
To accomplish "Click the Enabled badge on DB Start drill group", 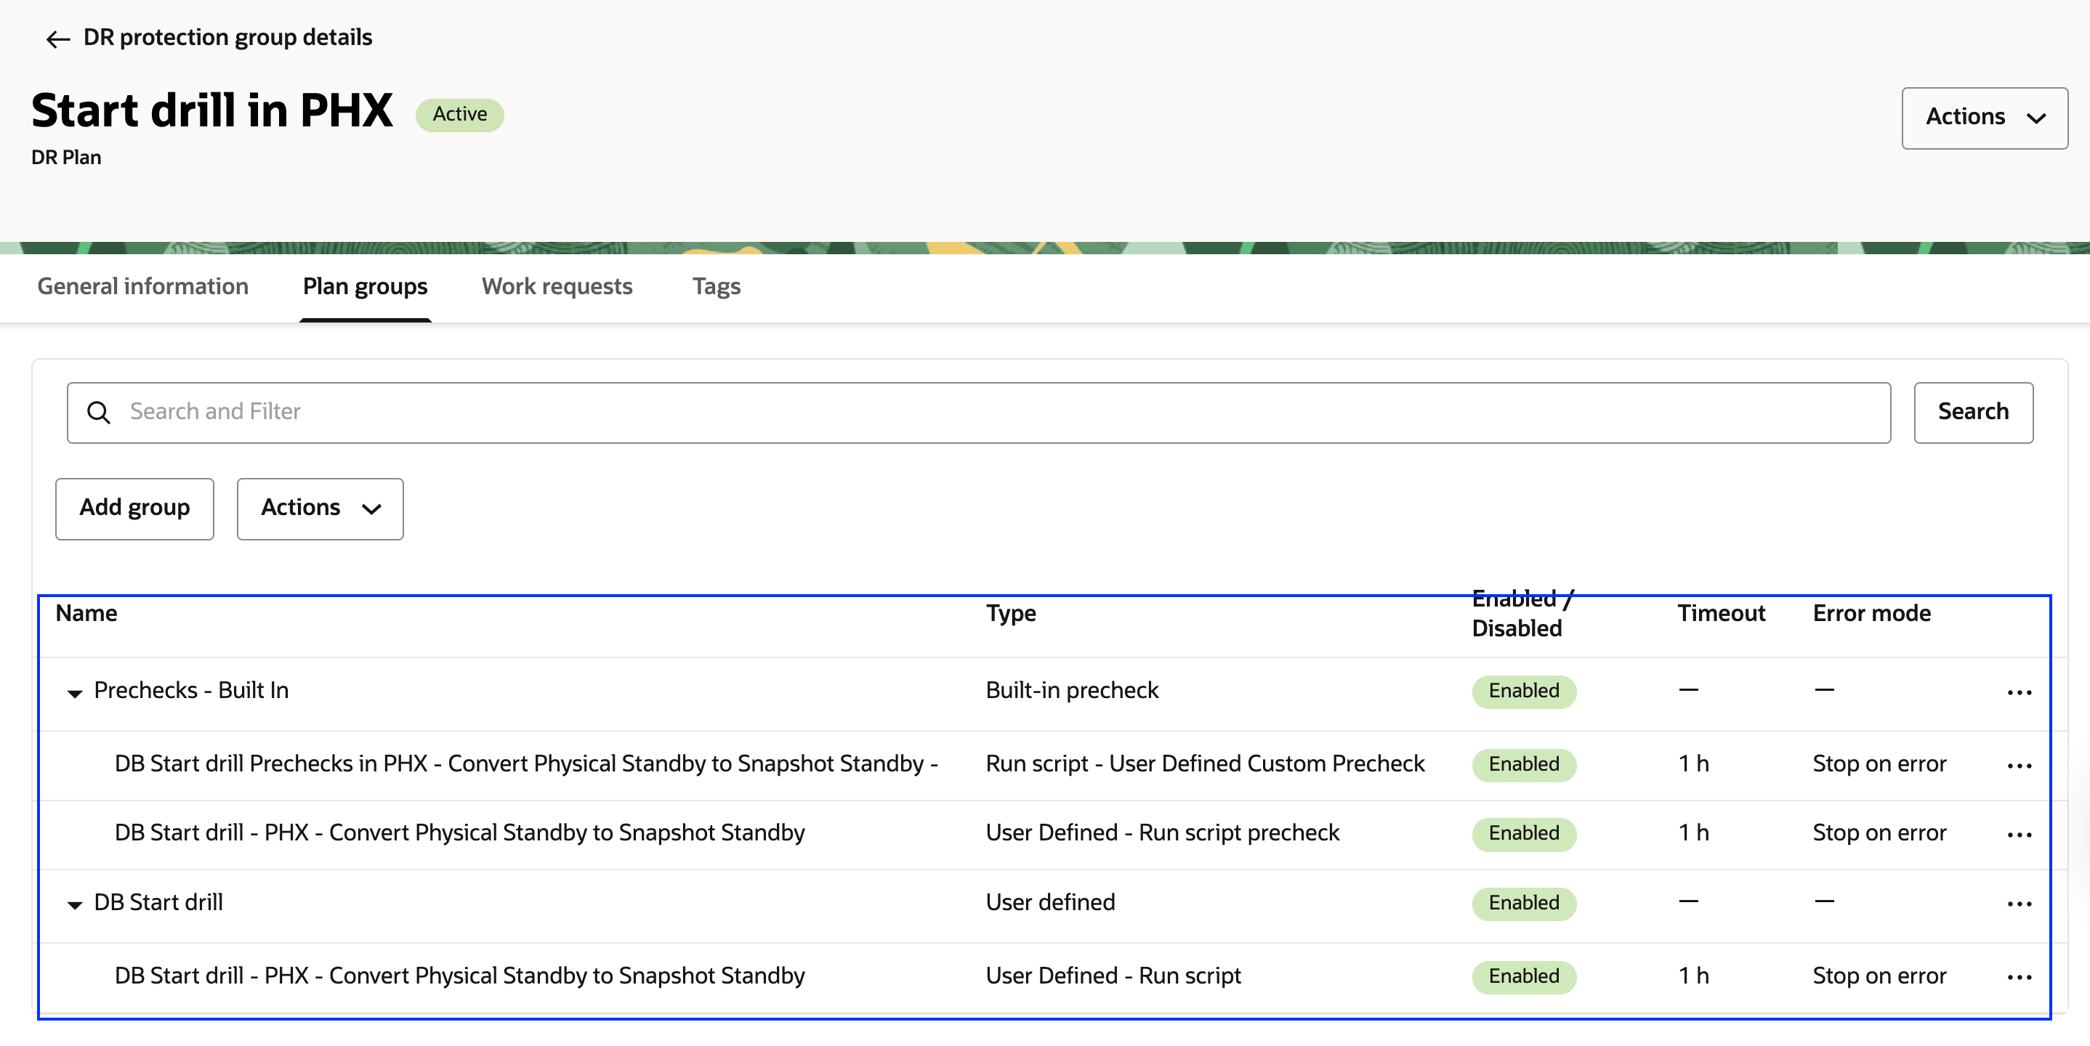I will (x=1523, y=902).
